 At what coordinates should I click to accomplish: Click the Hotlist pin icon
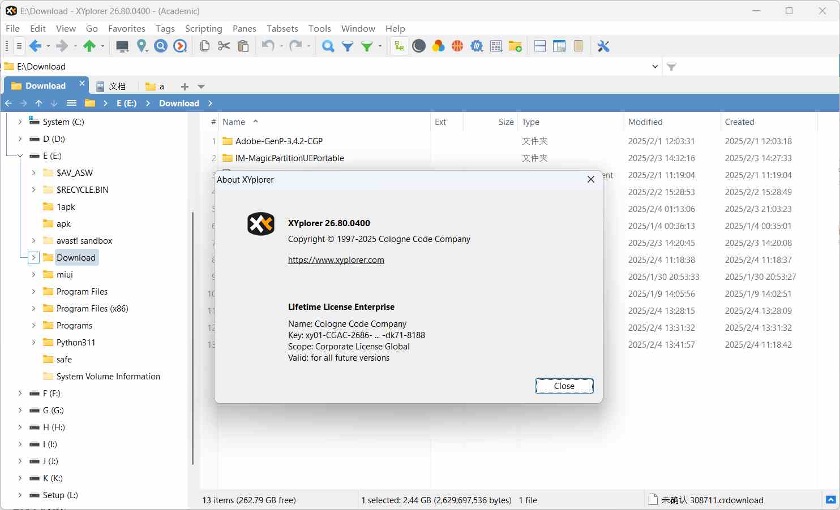142,46
